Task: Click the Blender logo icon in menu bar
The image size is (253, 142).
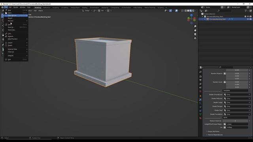Action: [x=2, y=7]
